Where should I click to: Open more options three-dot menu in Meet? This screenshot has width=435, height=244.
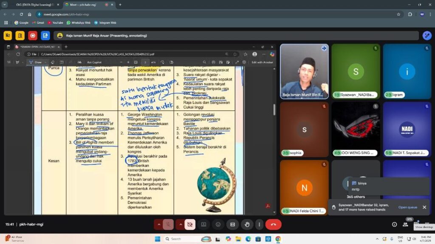(x=259, y=224)
